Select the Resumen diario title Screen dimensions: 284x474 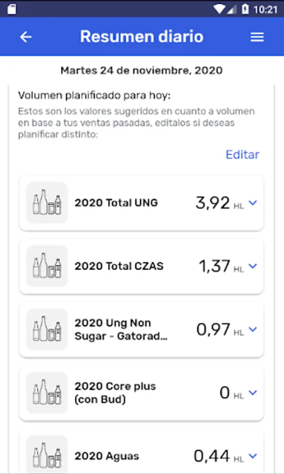click(141, 36)
